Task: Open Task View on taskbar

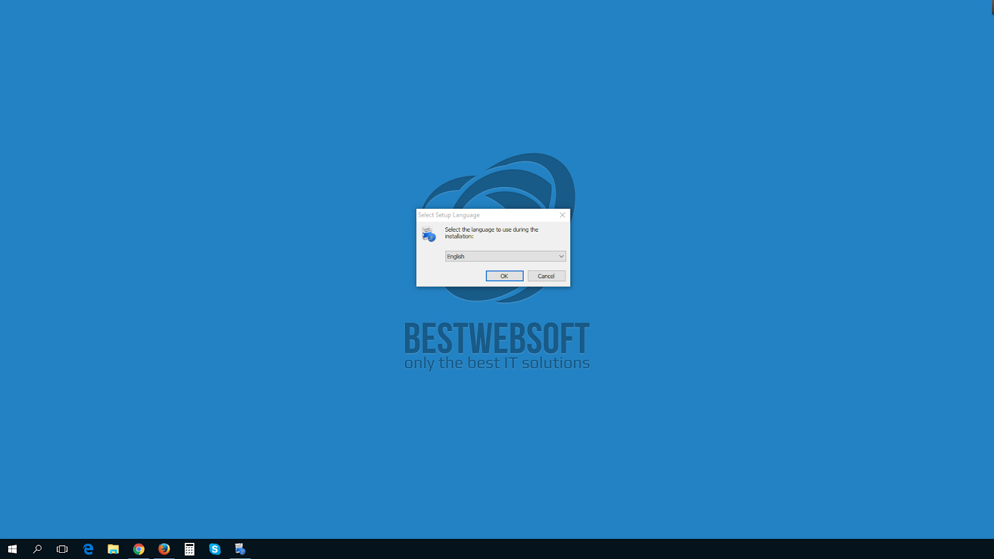Action: (x=62, y=549)
